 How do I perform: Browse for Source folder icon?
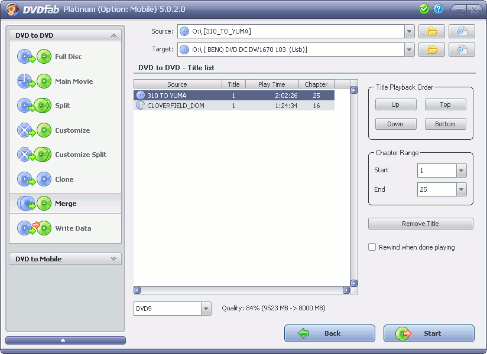pos(431,31)
